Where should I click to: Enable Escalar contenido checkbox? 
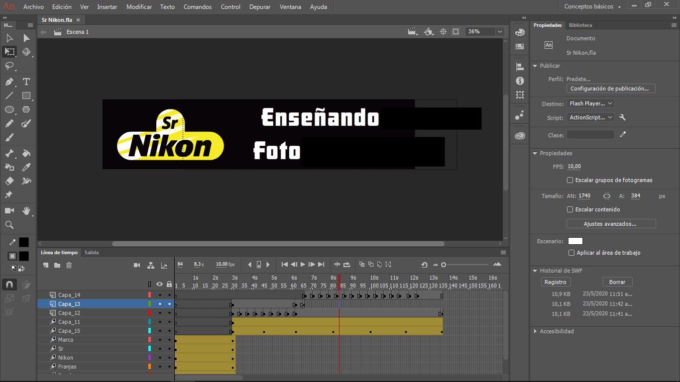[x=570, y=209]
